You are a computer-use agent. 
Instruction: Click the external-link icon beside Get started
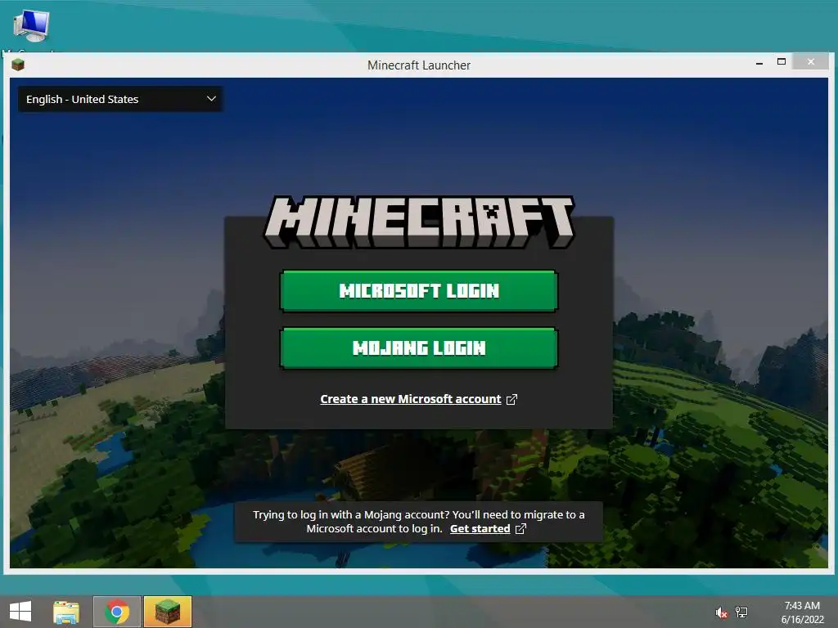[520, 529]
